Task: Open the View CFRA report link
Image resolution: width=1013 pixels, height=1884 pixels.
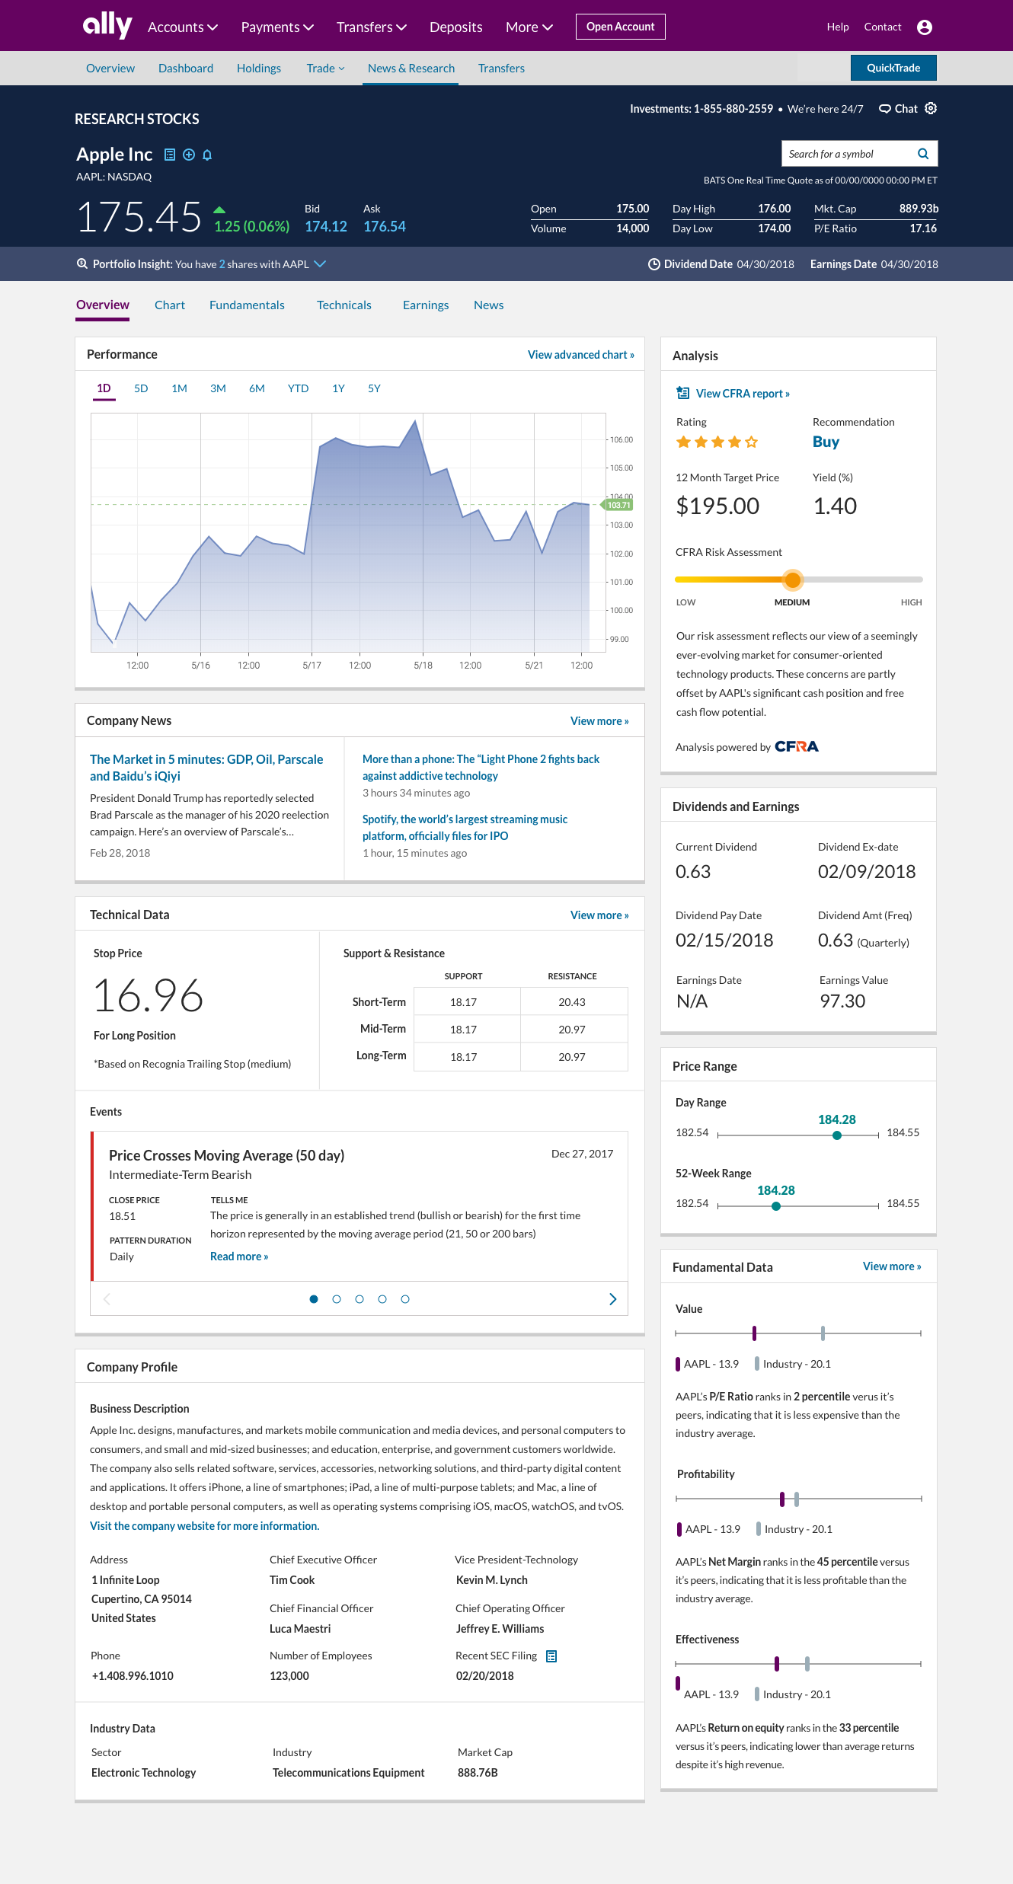Action: [x=742, y=394]
